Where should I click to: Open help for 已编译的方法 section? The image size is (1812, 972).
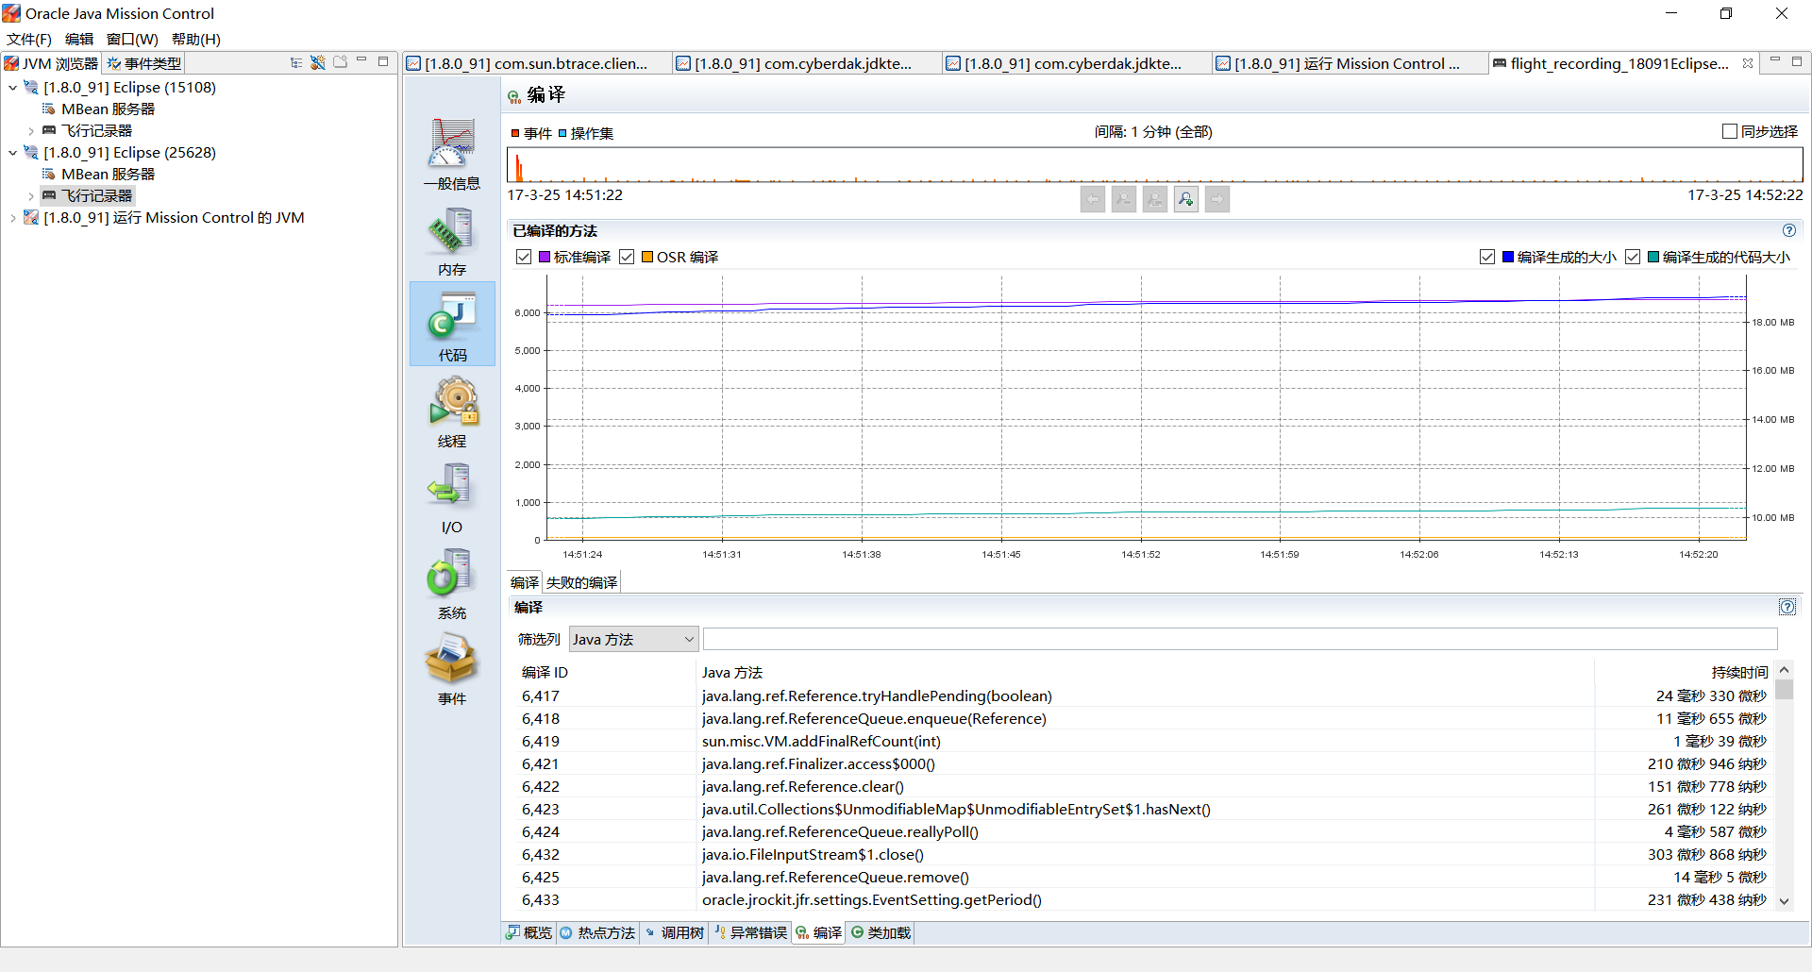(x=1789, y=230)
